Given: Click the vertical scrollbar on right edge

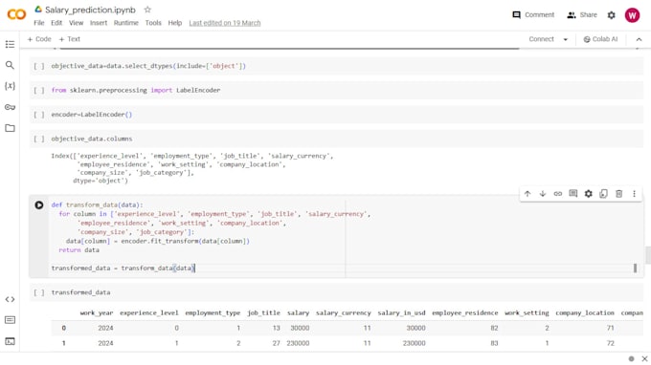Looking at the screenshot, I should pos(648,255).
